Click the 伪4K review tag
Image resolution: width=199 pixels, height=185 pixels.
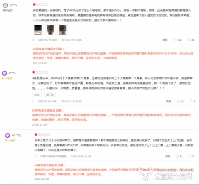(x=37, y=95)
